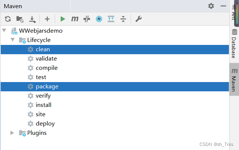Click Download Sources and Documentation icon
239x150 pixels.
coord(32,19)
